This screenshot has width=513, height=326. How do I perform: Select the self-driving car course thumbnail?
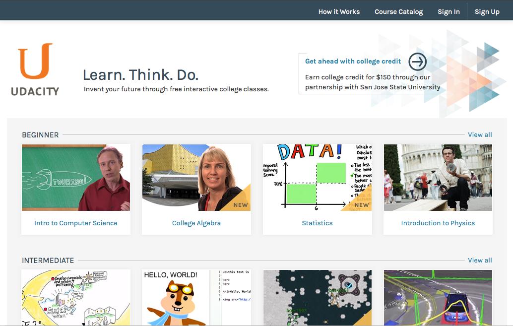[x=438, y=297]
